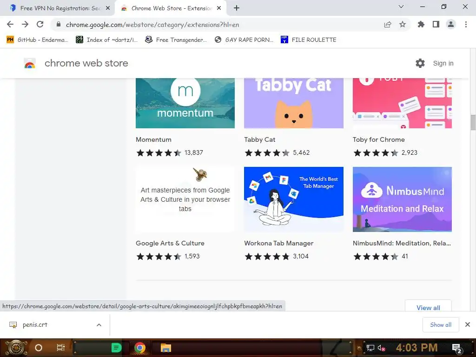The height and width of the screenshot is (357, 476).
Task: Open the Workona Tab Manager thumbnail
Action: [294, 199]
